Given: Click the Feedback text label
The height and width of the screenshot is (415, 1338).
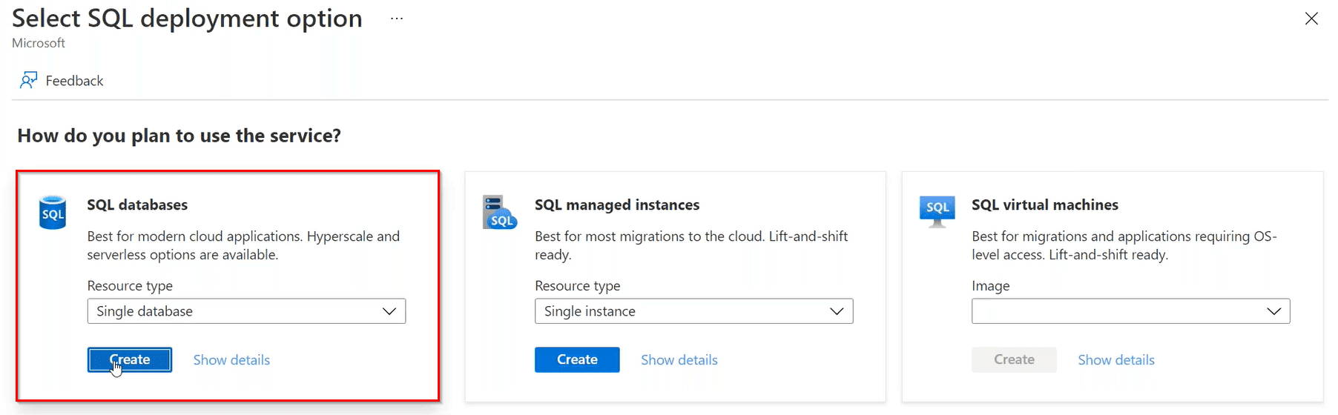Looking at the screenshot, I should pos(74,81).
